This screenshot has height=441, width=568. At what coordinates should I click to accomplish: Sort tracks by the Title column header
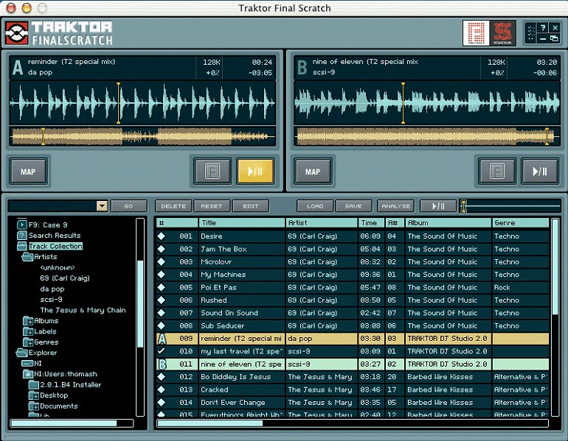(x=242, y=222)
